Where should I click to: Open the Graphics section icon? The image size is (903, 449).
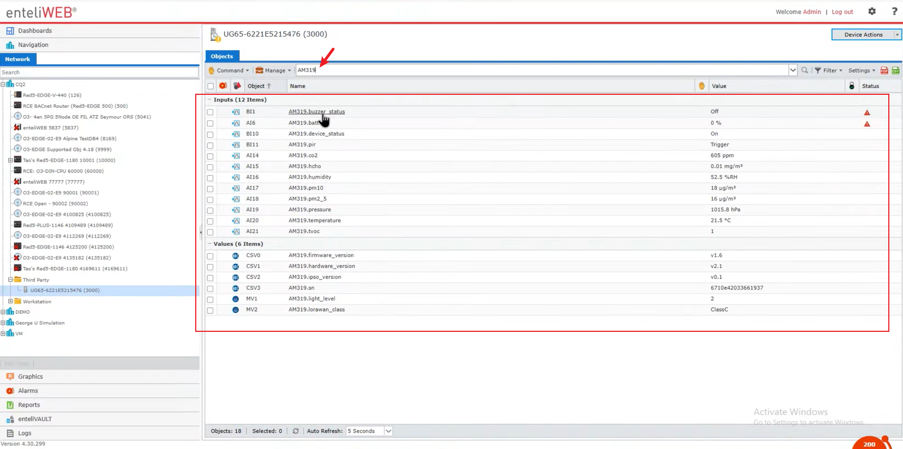[10, 377]
